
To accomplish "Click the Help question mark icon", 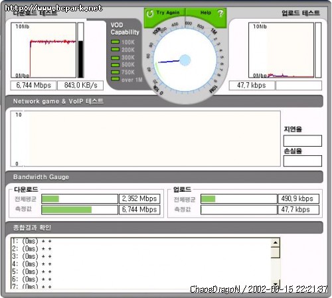I will 220,13.
